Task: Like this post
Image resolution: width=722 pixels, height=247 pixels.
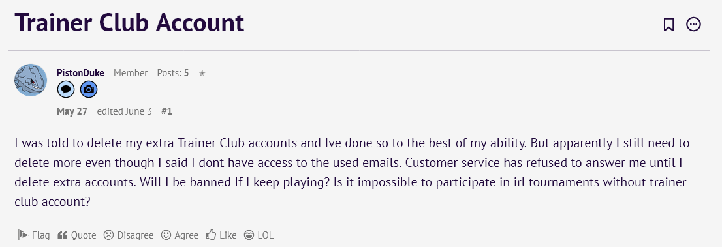Action: coord(221,235)
